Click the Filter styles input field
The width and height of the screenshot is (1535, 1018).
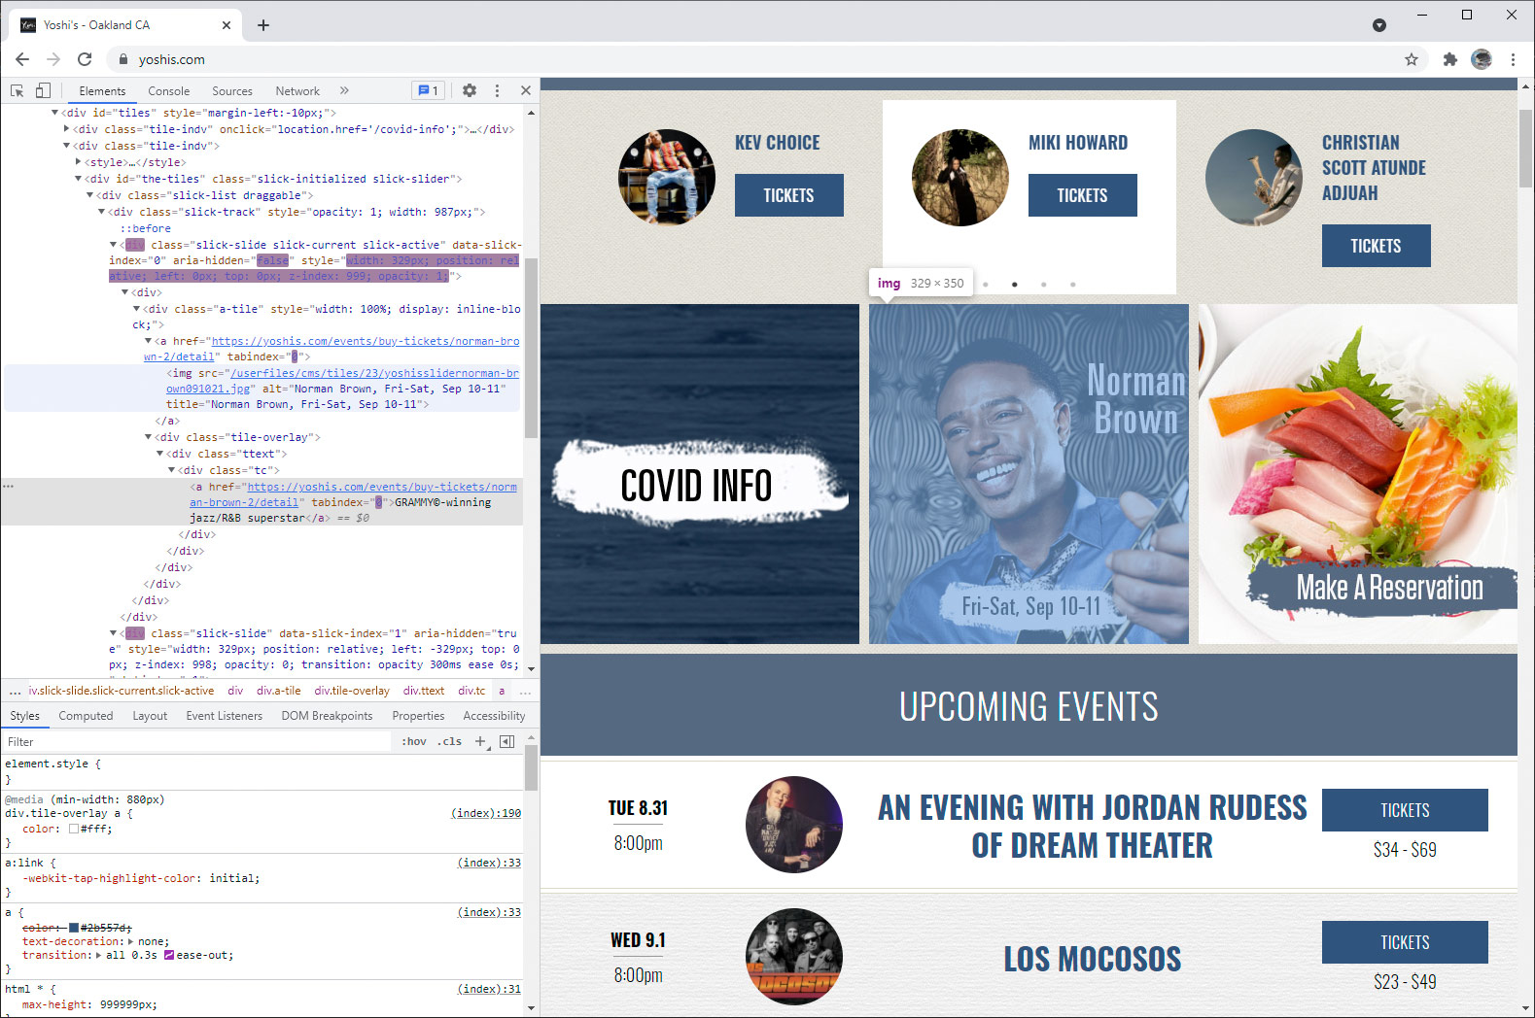tap(194, 741)
